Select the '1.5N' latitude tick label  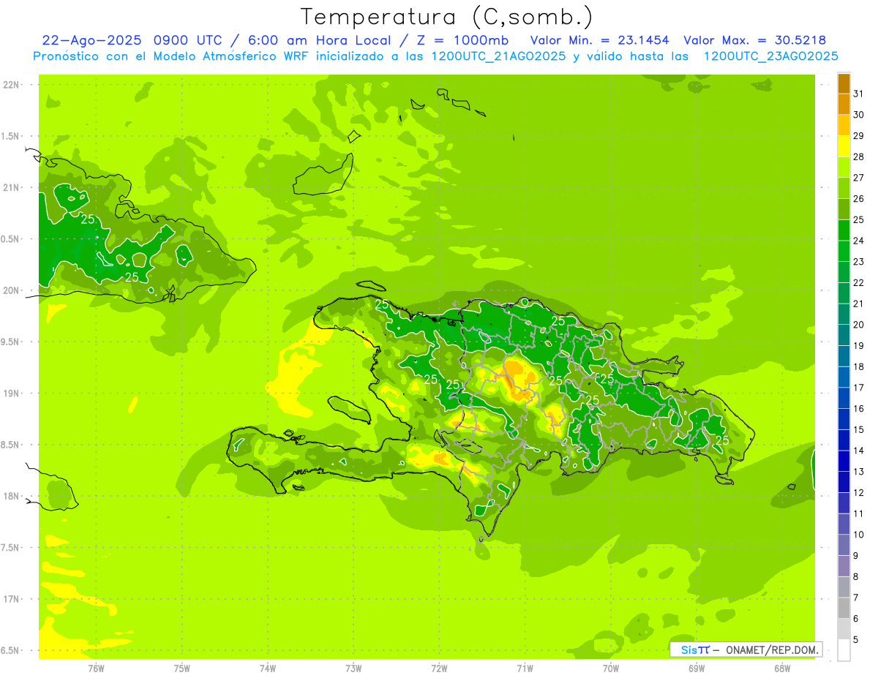click(x=11, y=136)
